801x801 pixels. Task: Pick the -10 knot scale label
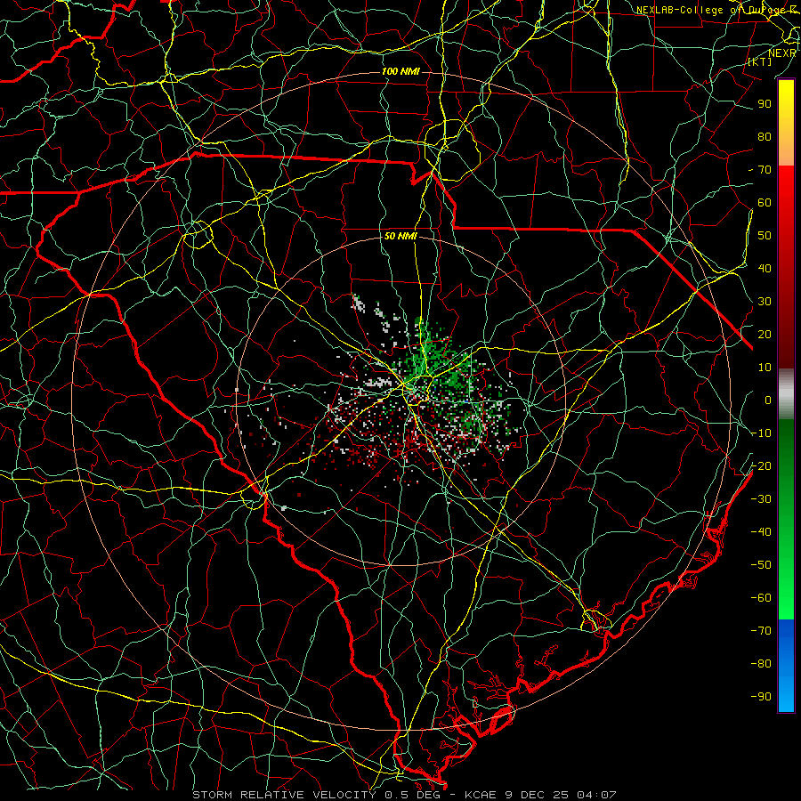[761, 433]
